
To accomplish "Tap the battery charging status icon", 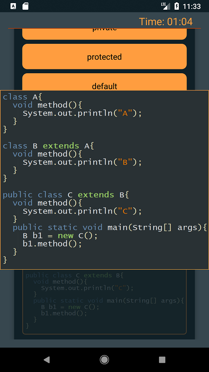I will coord(176,6).
